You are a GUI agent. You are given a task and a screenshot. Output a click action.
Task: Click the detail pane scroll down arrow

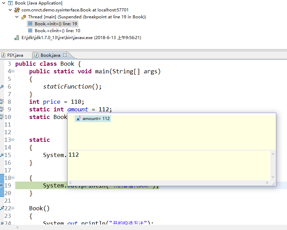(x=273, y=177)
